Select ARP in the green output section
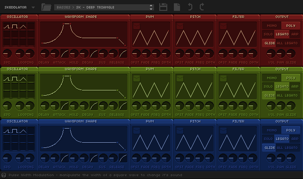303x179 pixels. 295,87
